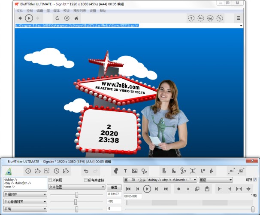The height and width of the screenshot is (215, 260).
Task: Click the clock icon in editor toolbar
Action: coord(56,171)
